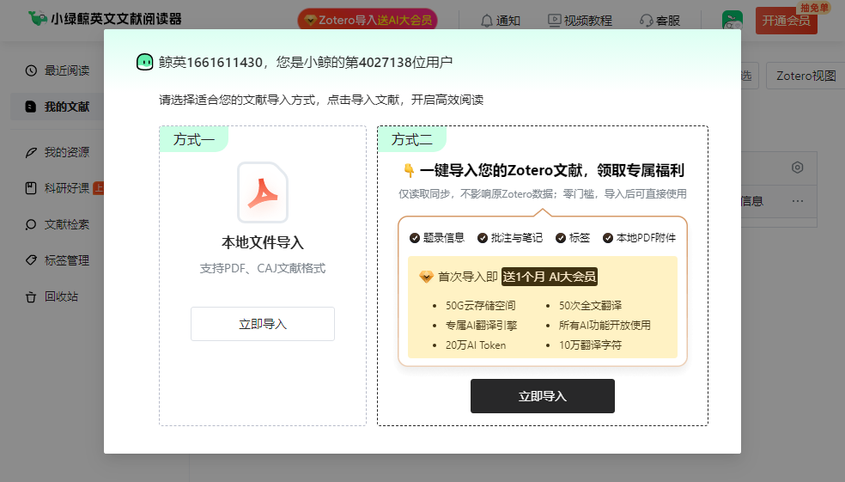
Task: Select 我的文献 in the sidebar
Action: tap(58, 107)
